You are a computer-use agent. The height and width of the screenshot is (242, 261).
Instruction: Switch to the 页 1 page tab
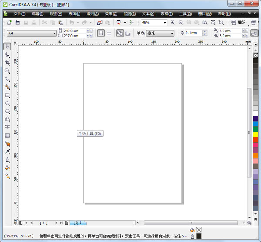tap(78, 223)
